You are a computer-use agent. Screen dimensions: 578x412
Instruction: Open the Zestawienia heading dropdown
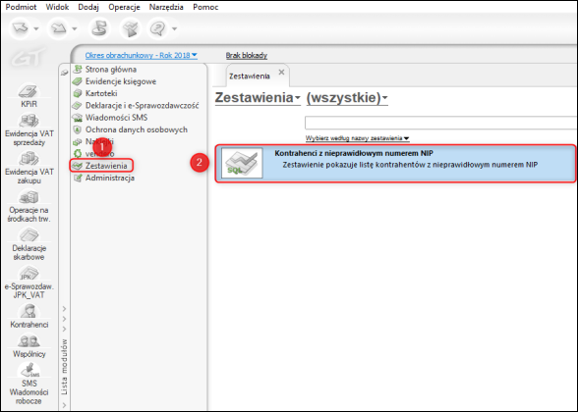tap(258, 98)
